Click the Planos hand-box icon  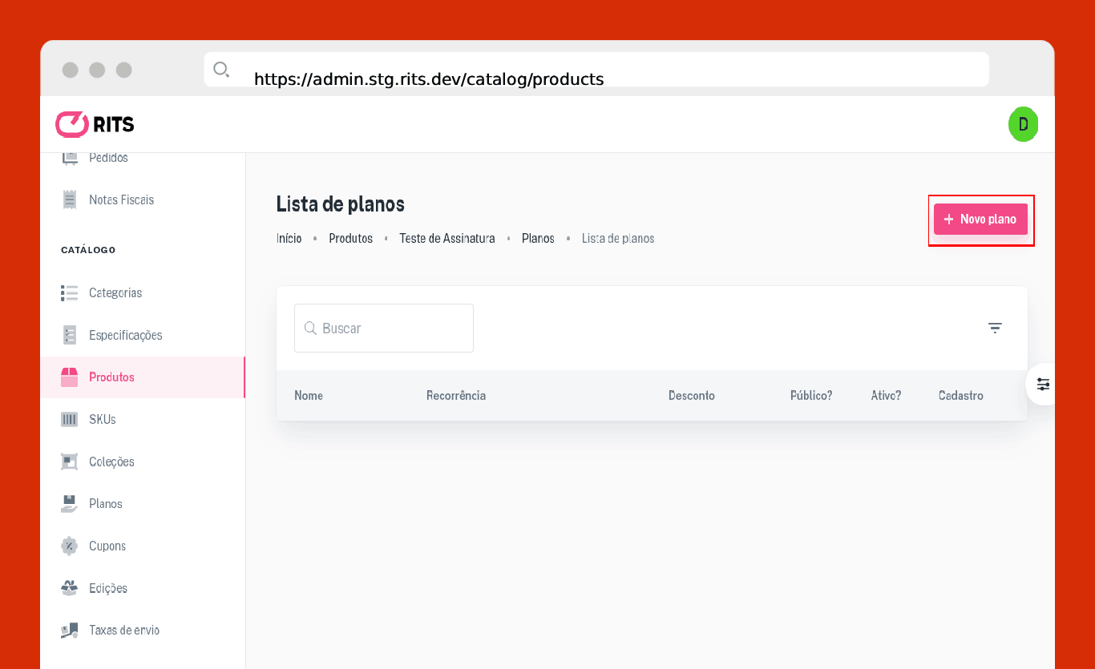coord(70,504)
